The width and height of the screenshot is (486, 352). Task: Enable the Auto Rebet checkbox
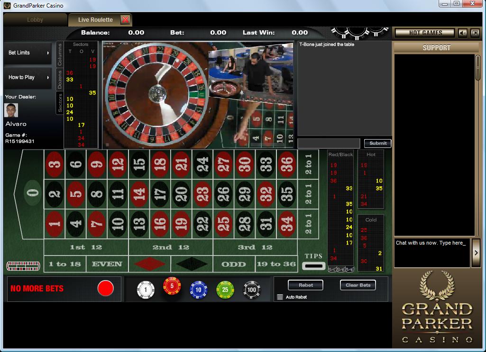point(280,297)
